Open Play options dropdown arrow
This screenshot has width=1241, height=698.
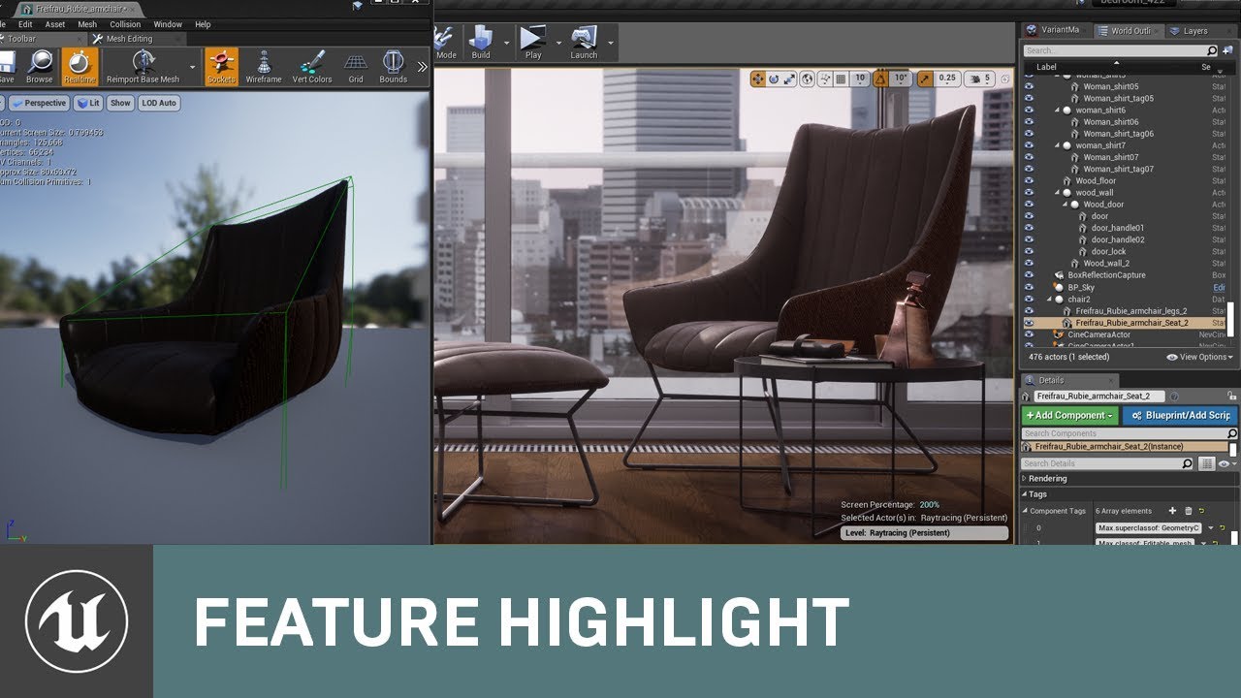[559, 43]
